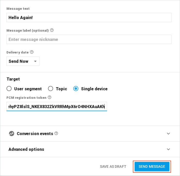Image resolution: width=180 pixels, height=176 pixels.
Task: Click the FCM registration token field
Action: coord(57,107)
